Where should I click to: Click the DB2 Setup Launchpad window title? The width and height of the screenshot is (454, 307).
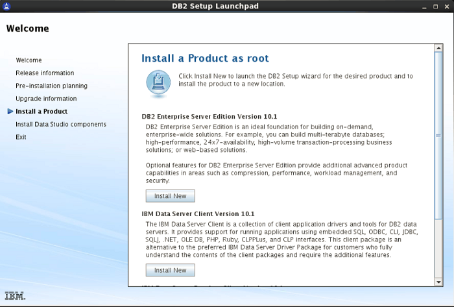pyautogui.click(x=215, y=6)
